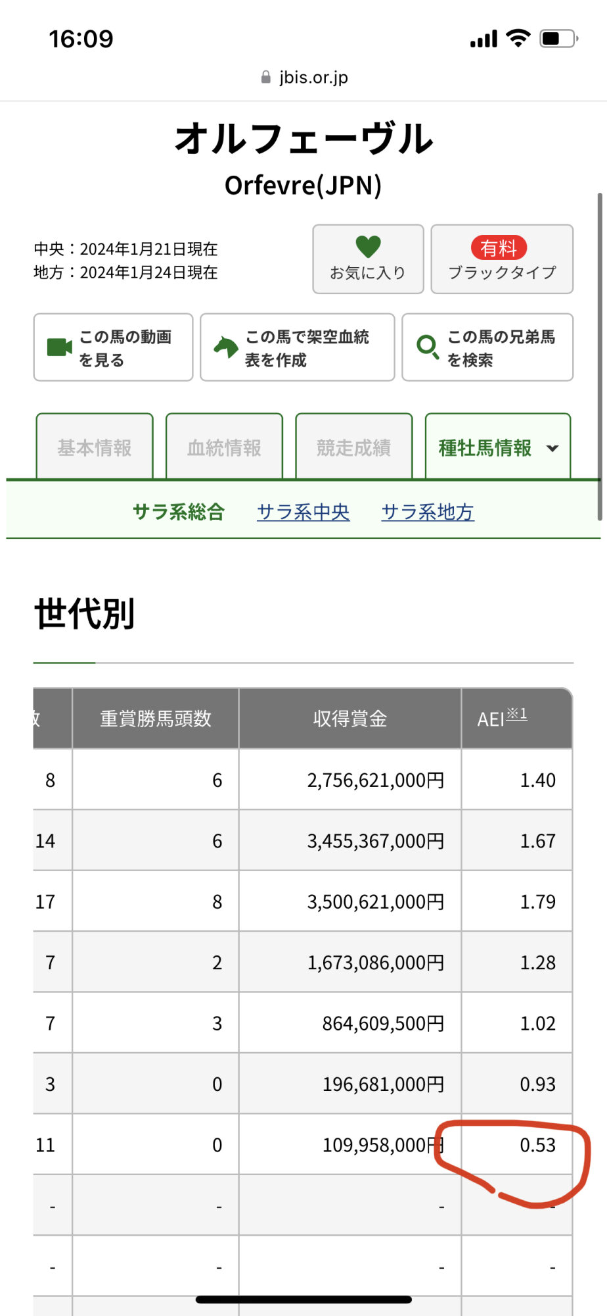Tap the AEI value 1.67

tap(537, 841)
